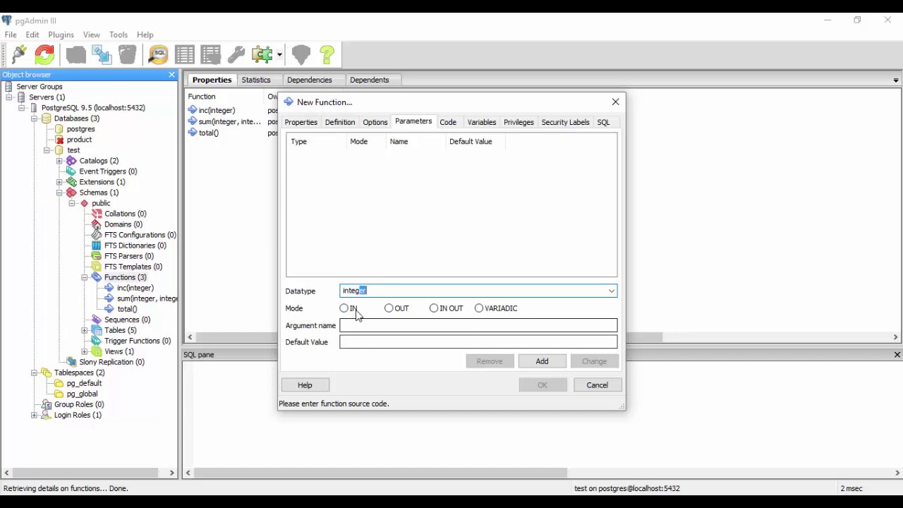This screenshot has height=508, width=903.
Task: Click the Create new object toolbar icon
Action: pos(102,54)
